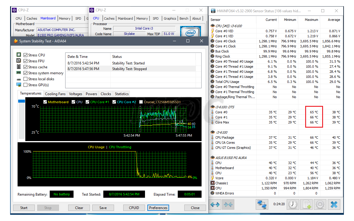Click the Save button
Screen dimensions: 354x221
[103, 208]
